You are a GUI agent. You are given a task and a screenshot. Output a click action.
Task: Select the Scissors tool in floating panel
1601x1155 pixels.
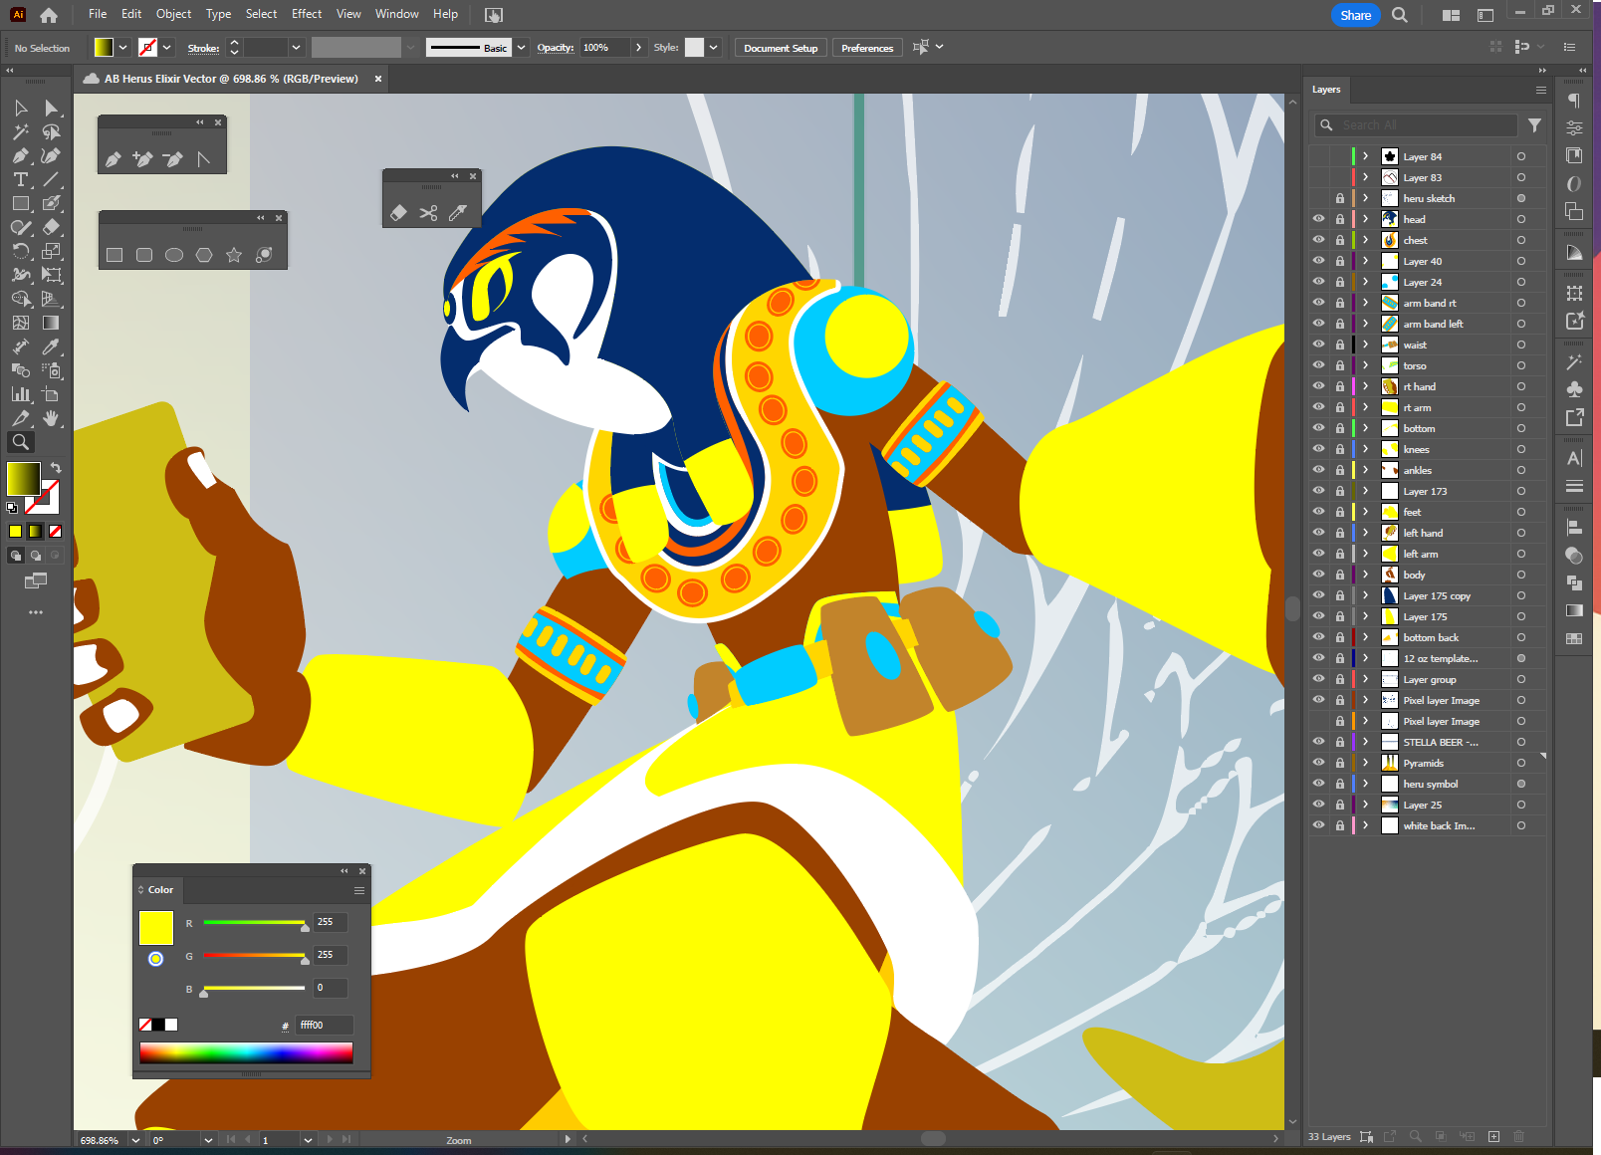point(428,213)
